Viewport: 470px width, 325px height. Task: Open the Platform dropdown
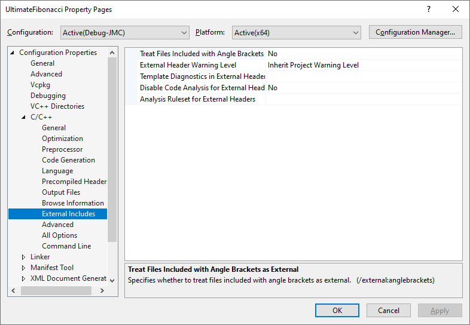pos(297,33)
